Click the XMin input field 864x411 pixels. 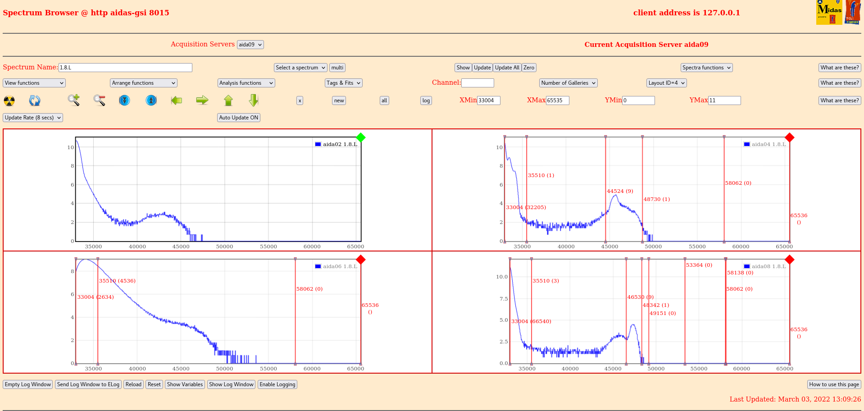(x=489, y=100)
